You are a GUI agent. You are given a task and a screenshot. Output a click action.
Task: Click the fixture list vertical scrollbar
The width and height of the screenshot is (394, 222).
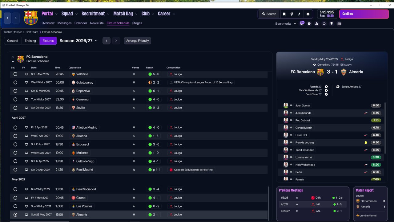(269, 203)
